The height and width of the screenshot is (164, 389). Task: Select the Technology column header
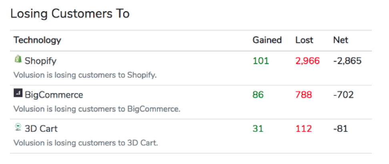click(37, 40)
